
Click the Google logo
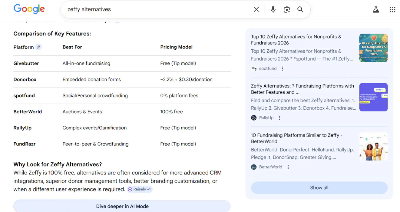[29, 9]
